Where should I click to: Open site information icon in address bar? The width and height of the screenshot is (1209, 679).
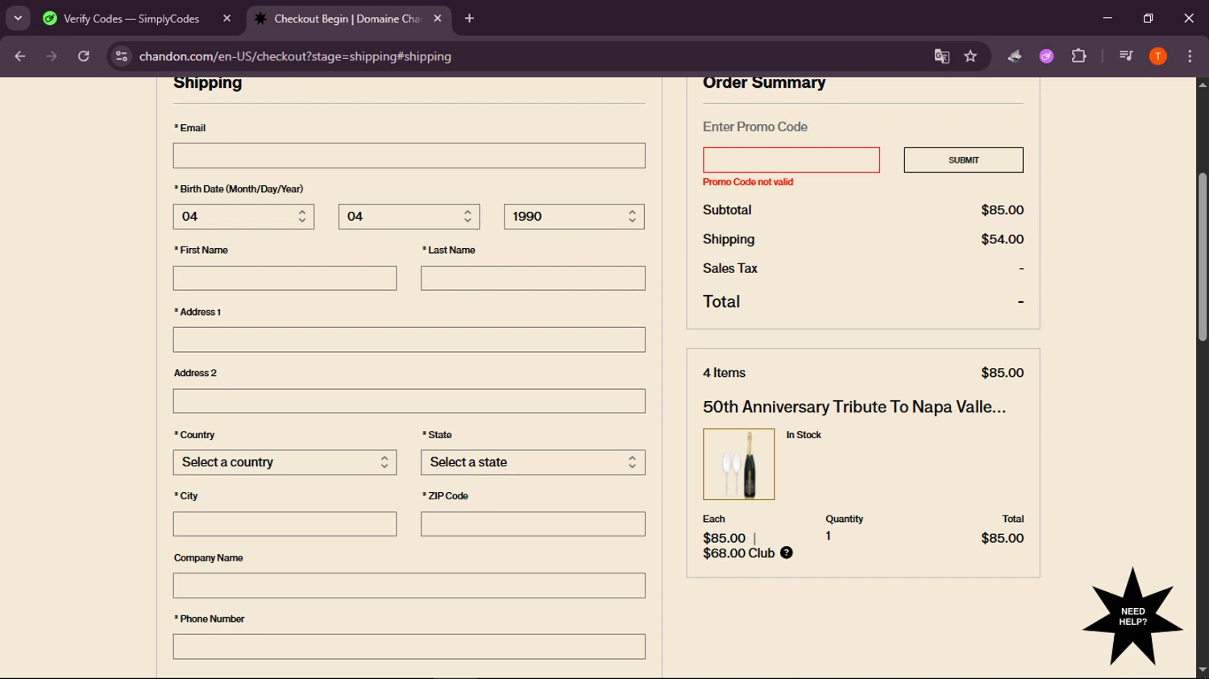(122, 56)
